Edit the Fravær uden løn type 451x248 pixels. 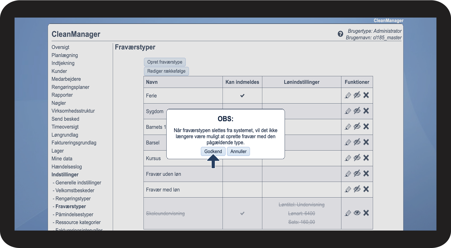coord(348,174)
